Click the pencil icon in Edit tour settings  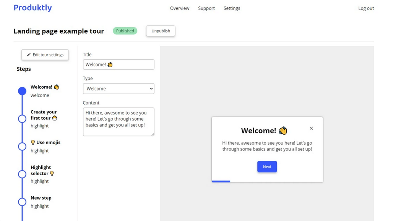point(29,55)
